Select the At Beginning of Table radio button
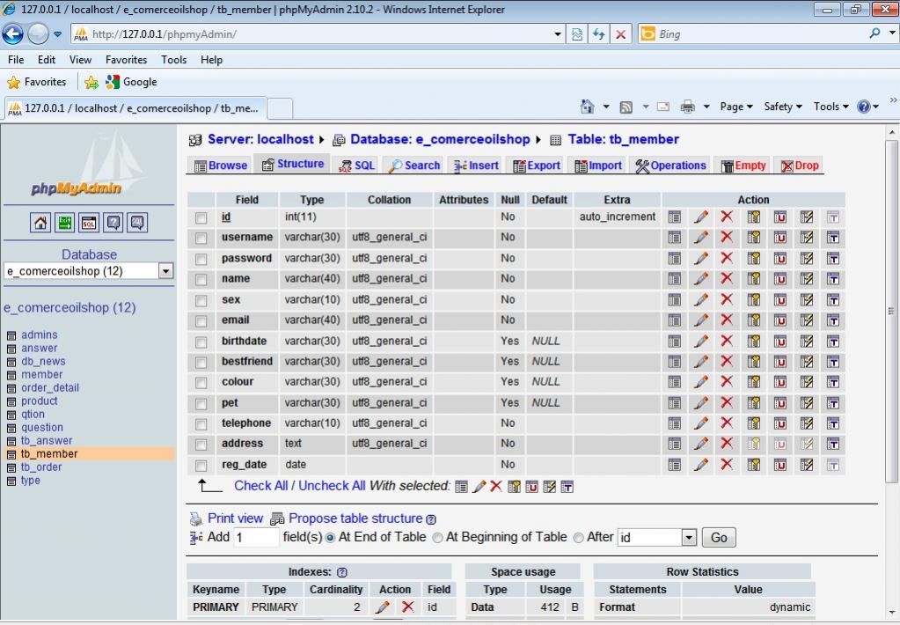The height and width of the screenshot is (625, 900). click(437, 538)
